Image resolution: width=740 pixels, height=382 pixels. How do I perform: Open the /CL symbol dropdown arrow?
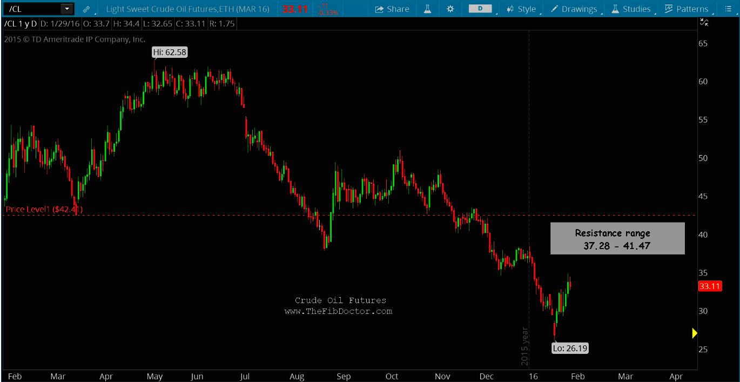(x=67, y=9)
